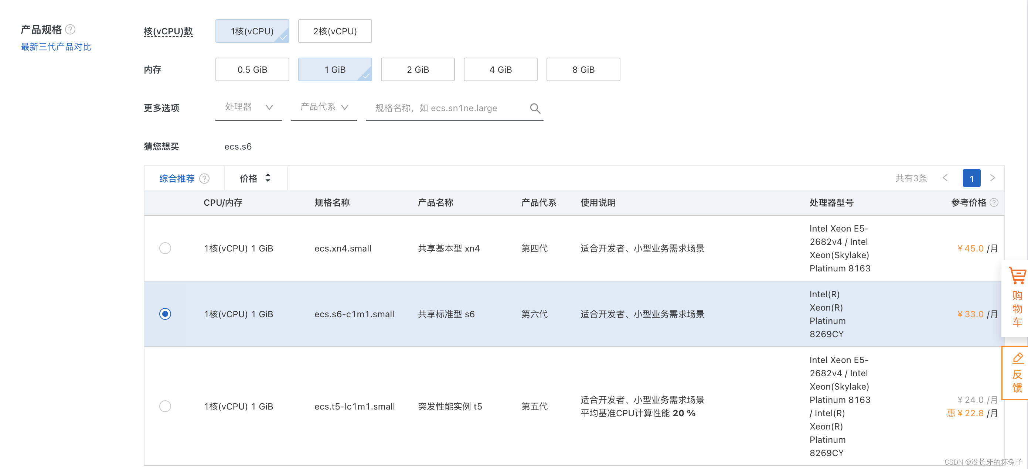Viewport: 1028px width, 469px height.
Task: Switch to the 综合推荐 tab
Action: (x=176, y=178)
